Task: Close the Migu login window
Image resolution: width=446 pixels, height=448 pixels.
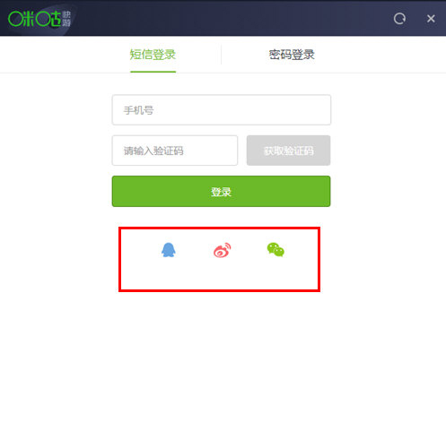Action: pyautogui.click(x=431, y=19)
